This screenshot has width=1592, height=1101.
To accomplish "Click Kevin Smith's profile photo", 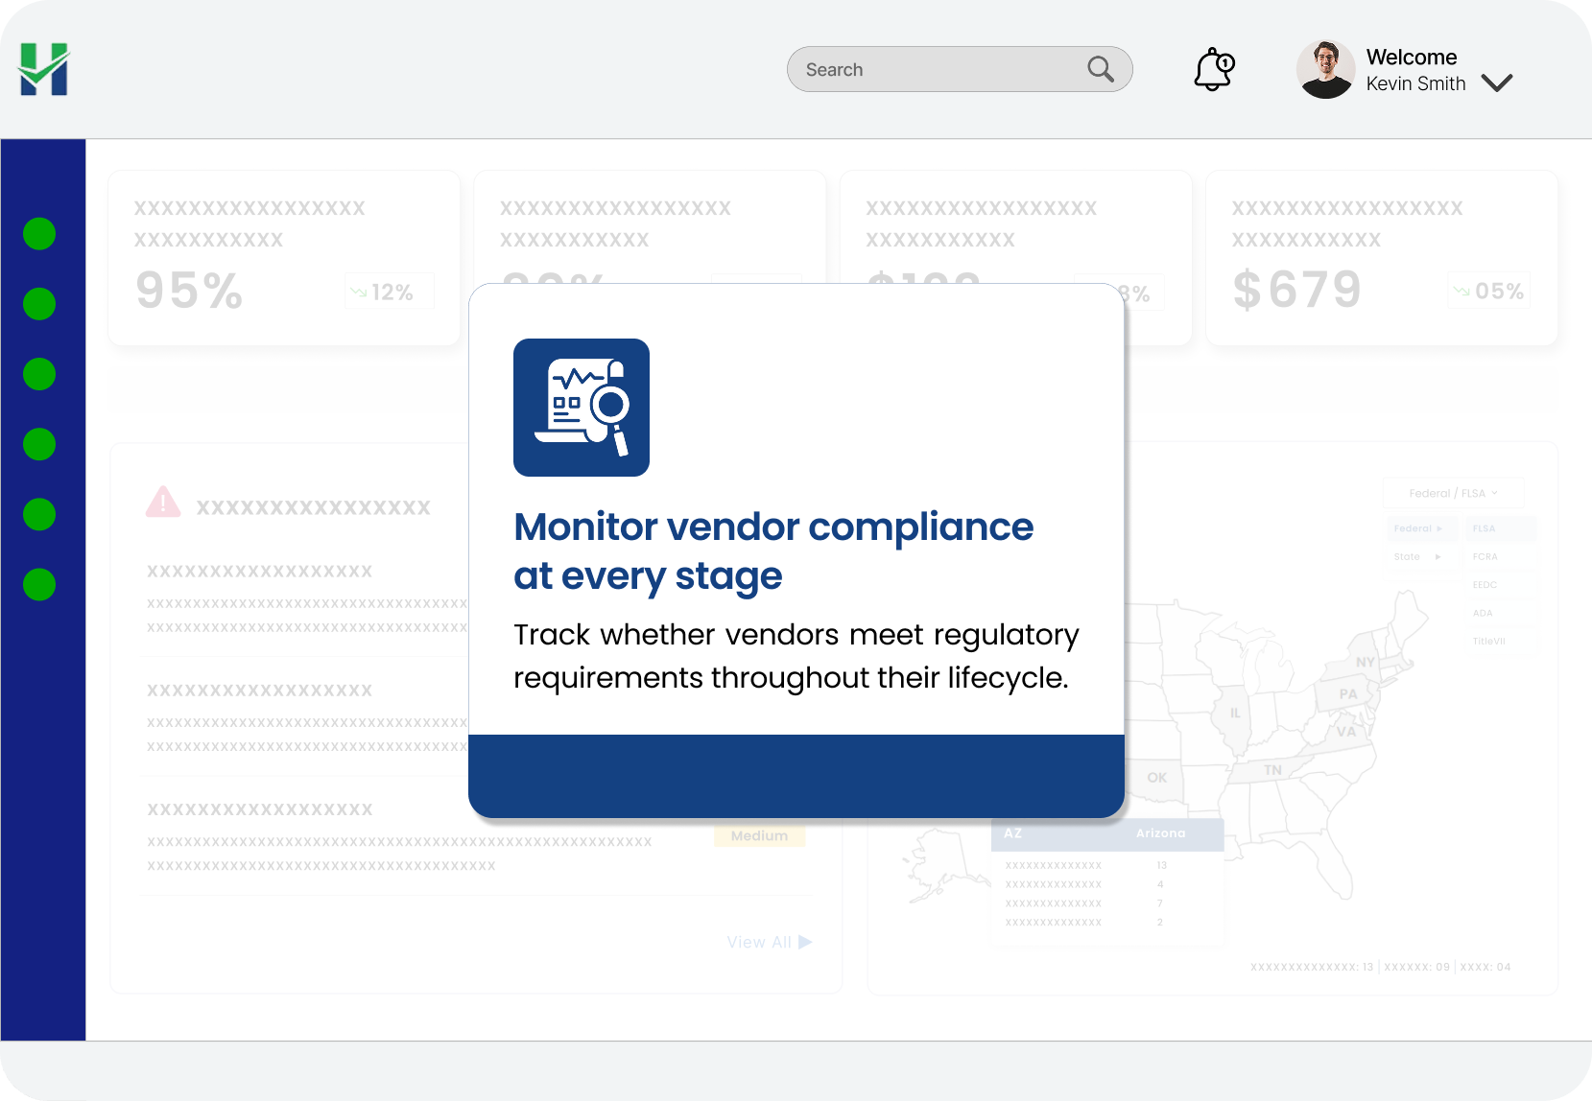I will (x=1325, y=70).
